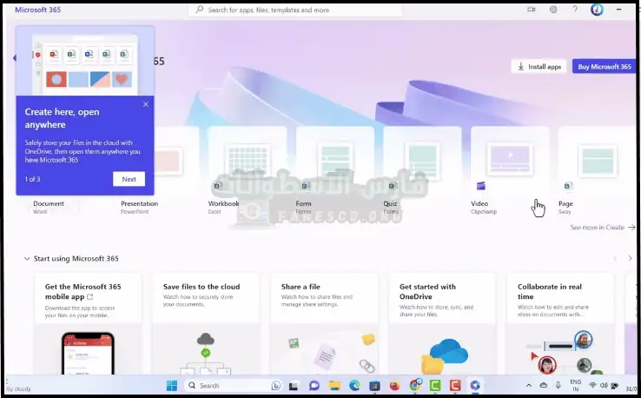This screenshot has height=398, width=641.
Task: Show hidden icons in the system tray
Action: click(x=529, y=385)
